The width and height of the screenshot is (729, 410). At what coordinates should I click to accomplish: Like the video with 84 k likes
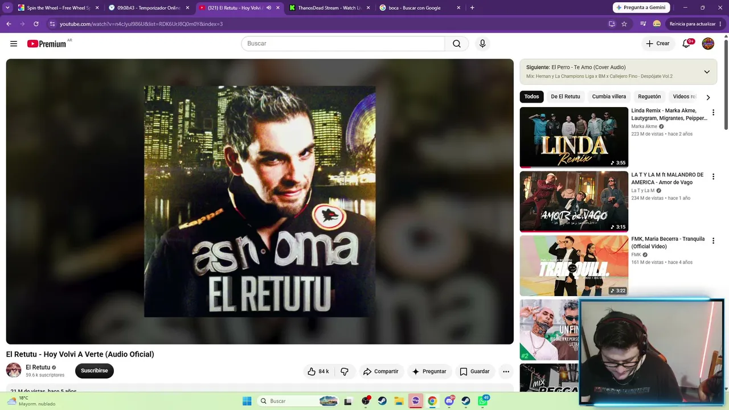[x=318, y=371]
